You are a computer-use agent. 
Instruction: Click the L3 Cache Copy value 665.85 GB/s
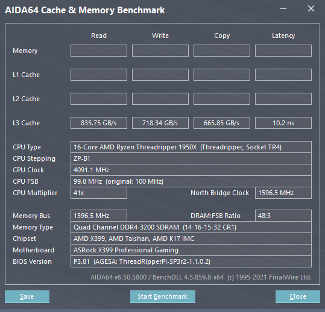coord(222,123)
